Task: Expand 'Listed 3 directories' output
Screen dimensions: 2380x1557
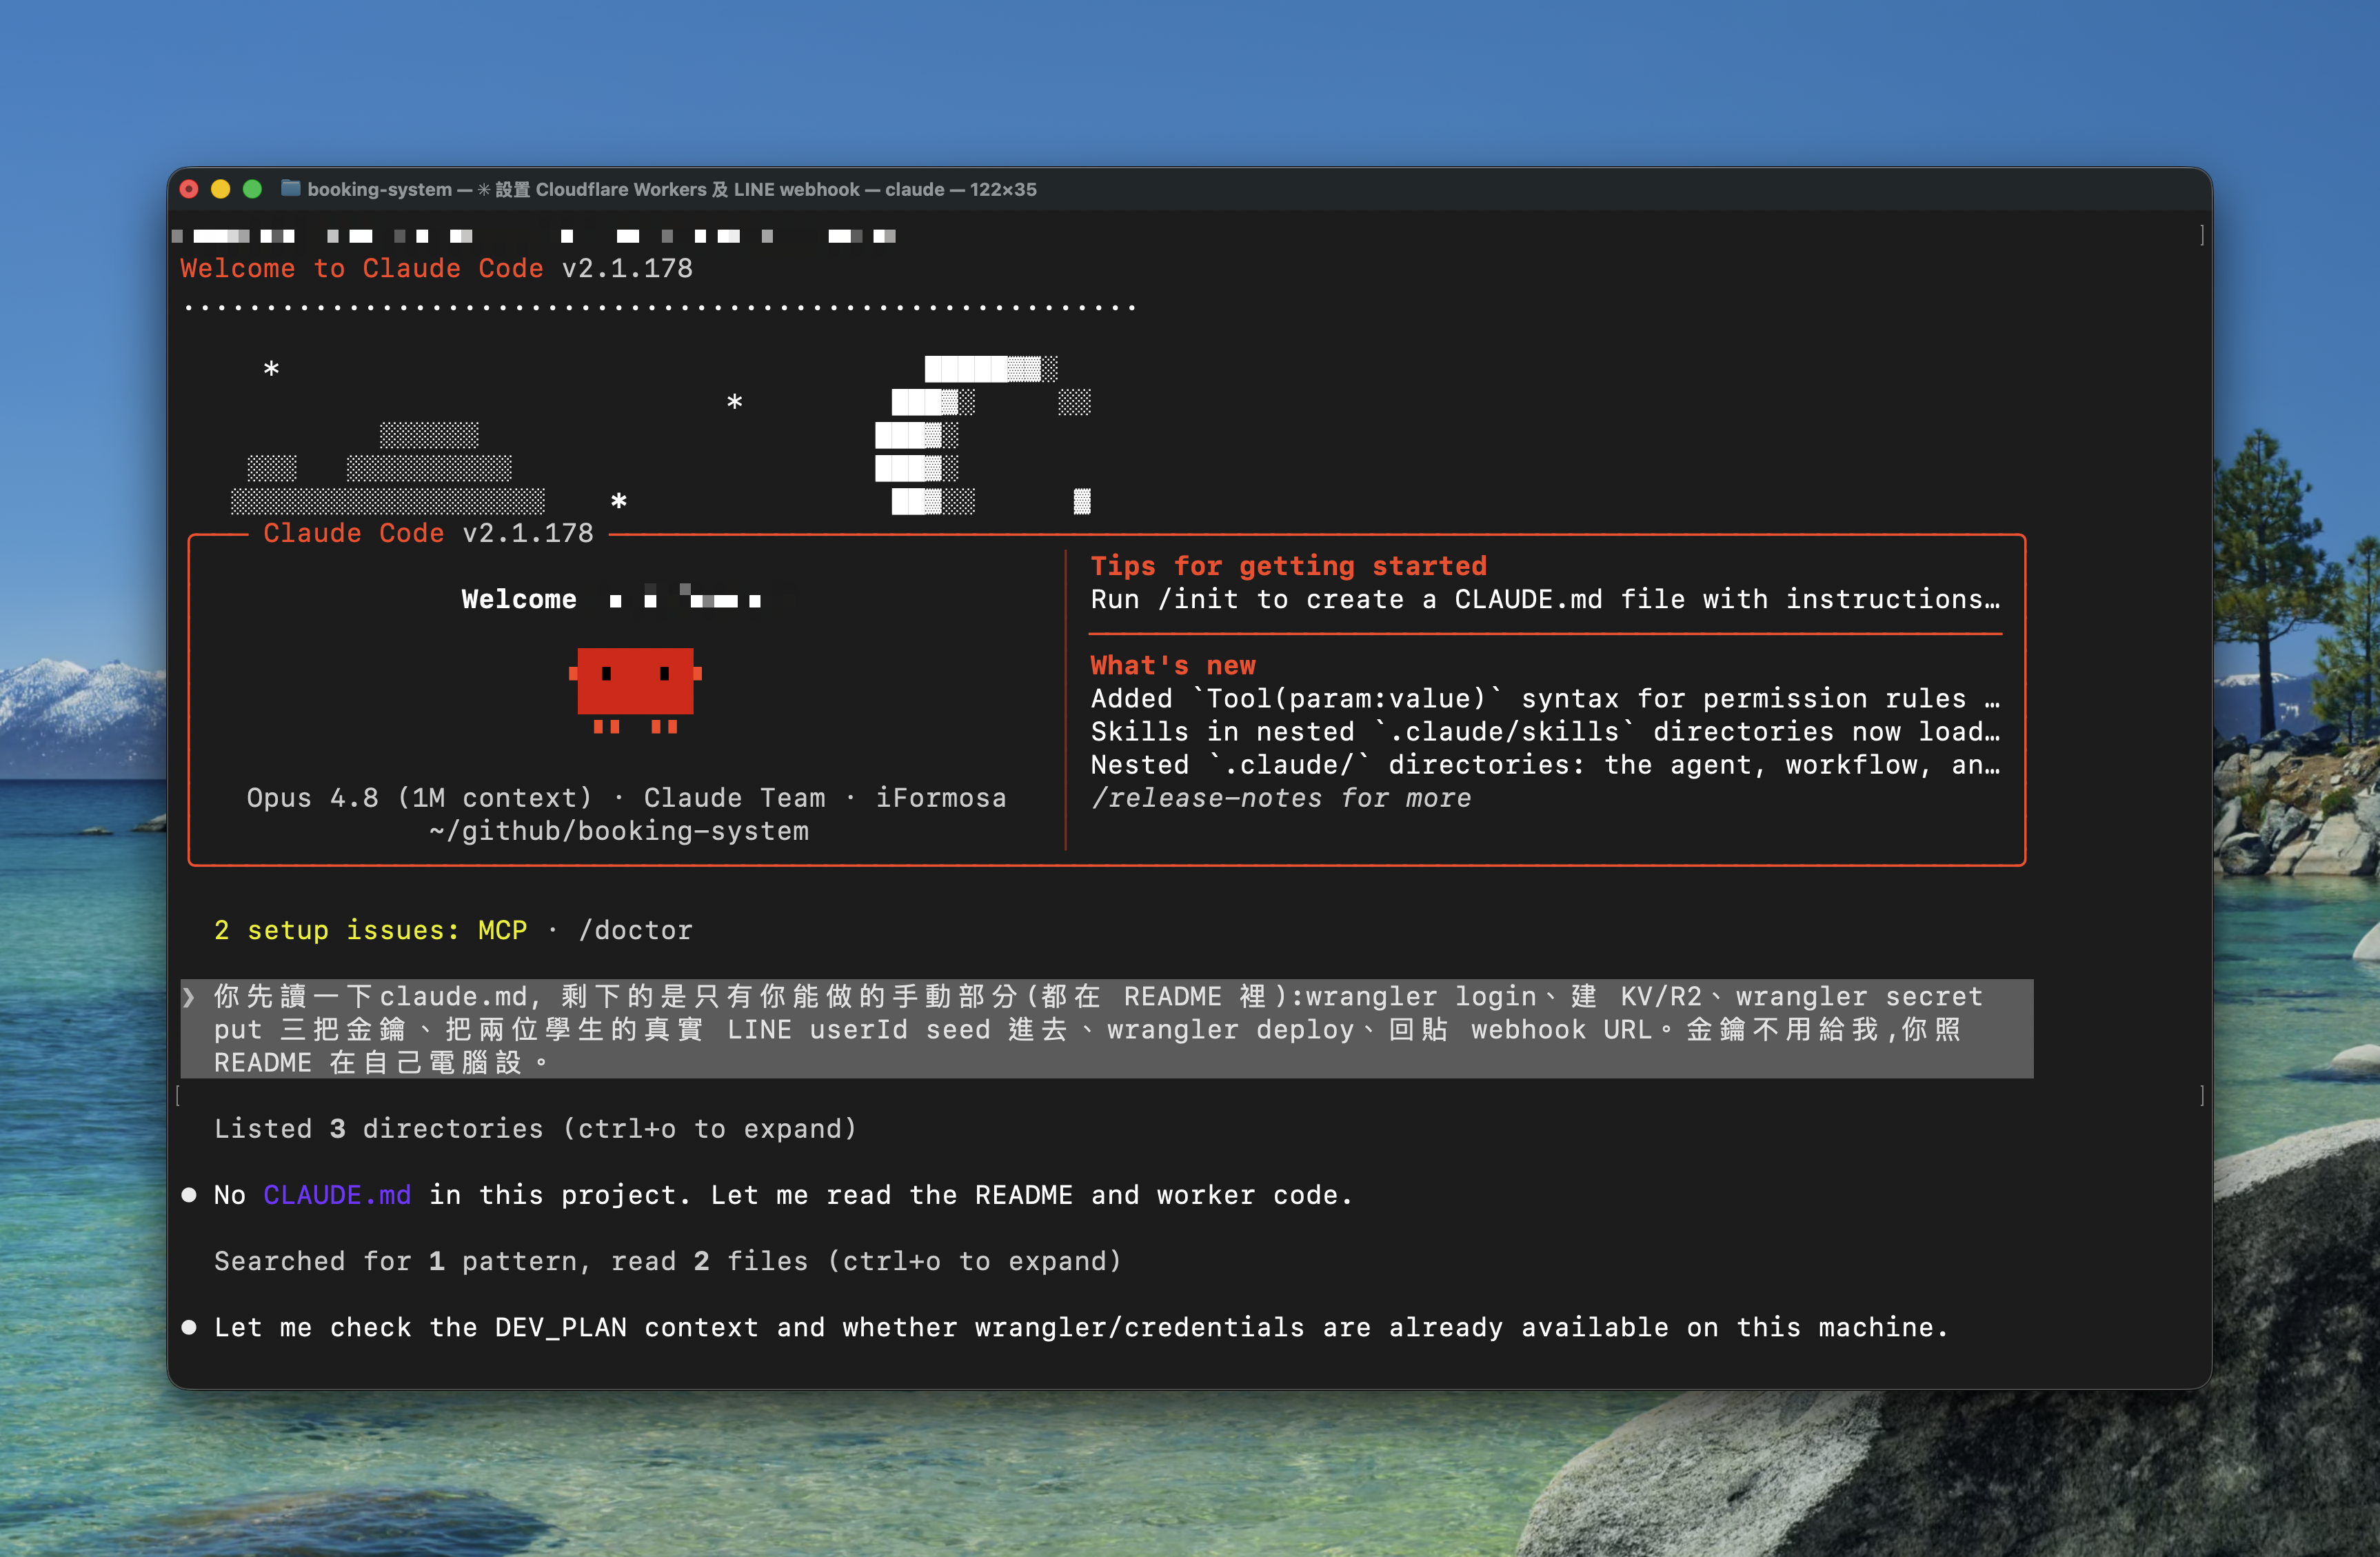Action: click(x=535, y=1129)
